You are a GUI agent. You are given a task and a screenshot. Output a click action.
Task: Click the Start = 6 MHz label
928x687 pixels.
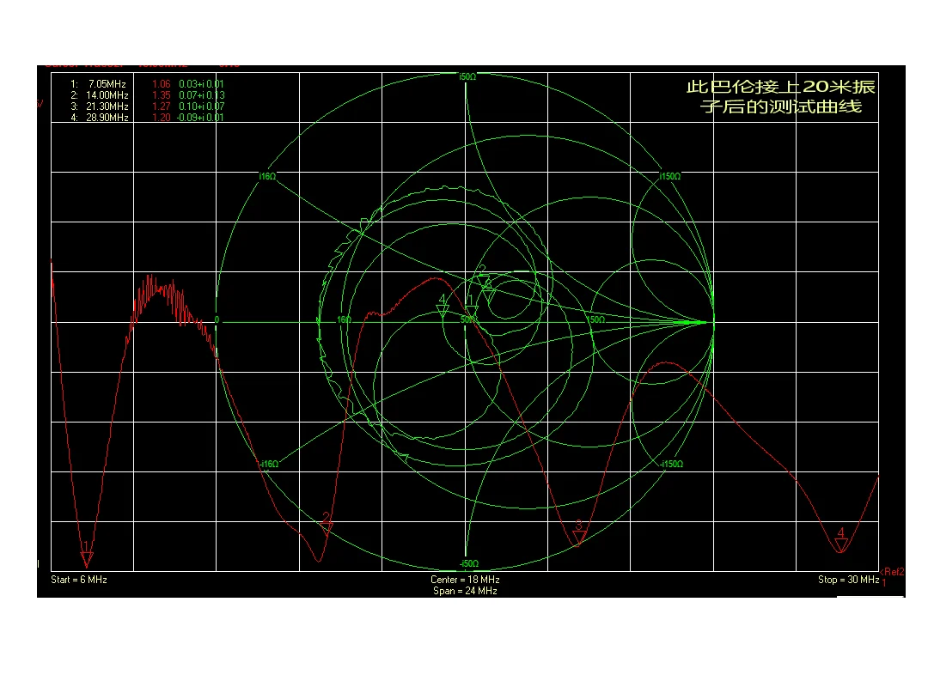pyautogui.click(x=79, y=580)
